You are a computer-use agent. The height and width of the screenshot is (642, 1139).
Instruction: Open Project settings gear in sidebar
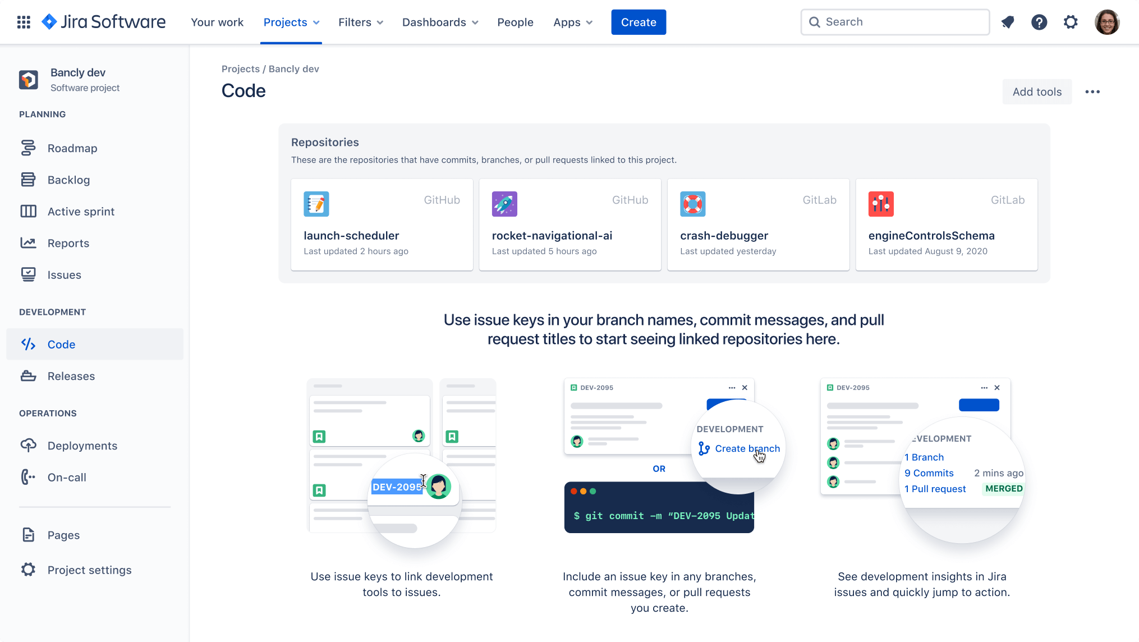pos(29,570)
